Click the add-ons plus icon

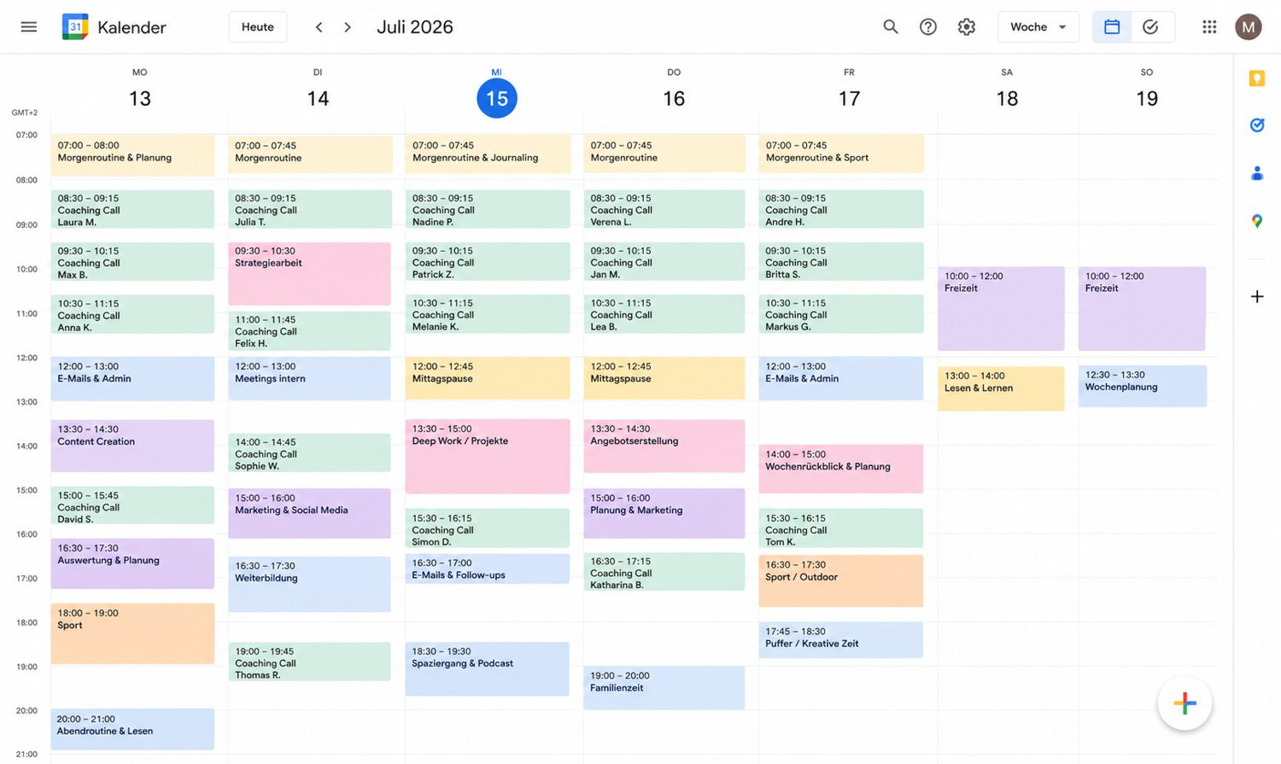click(1257, 296)
